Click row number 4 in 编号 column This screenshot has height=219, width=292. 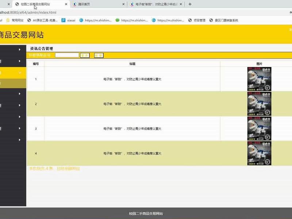(36, 153)
